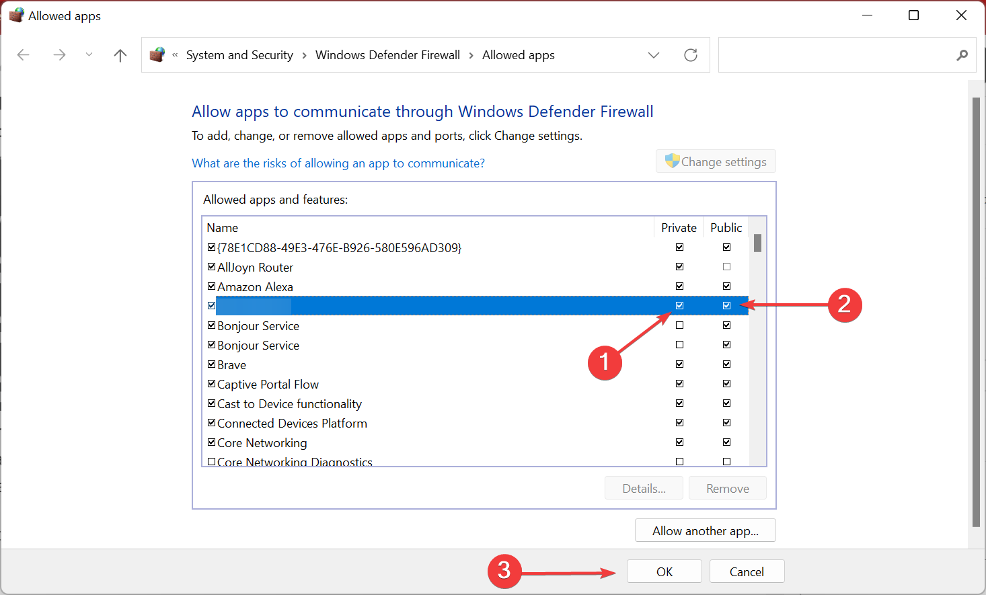
Task: Toggle Core Networking enabled checkbox
Action: (x=212, y=442)
